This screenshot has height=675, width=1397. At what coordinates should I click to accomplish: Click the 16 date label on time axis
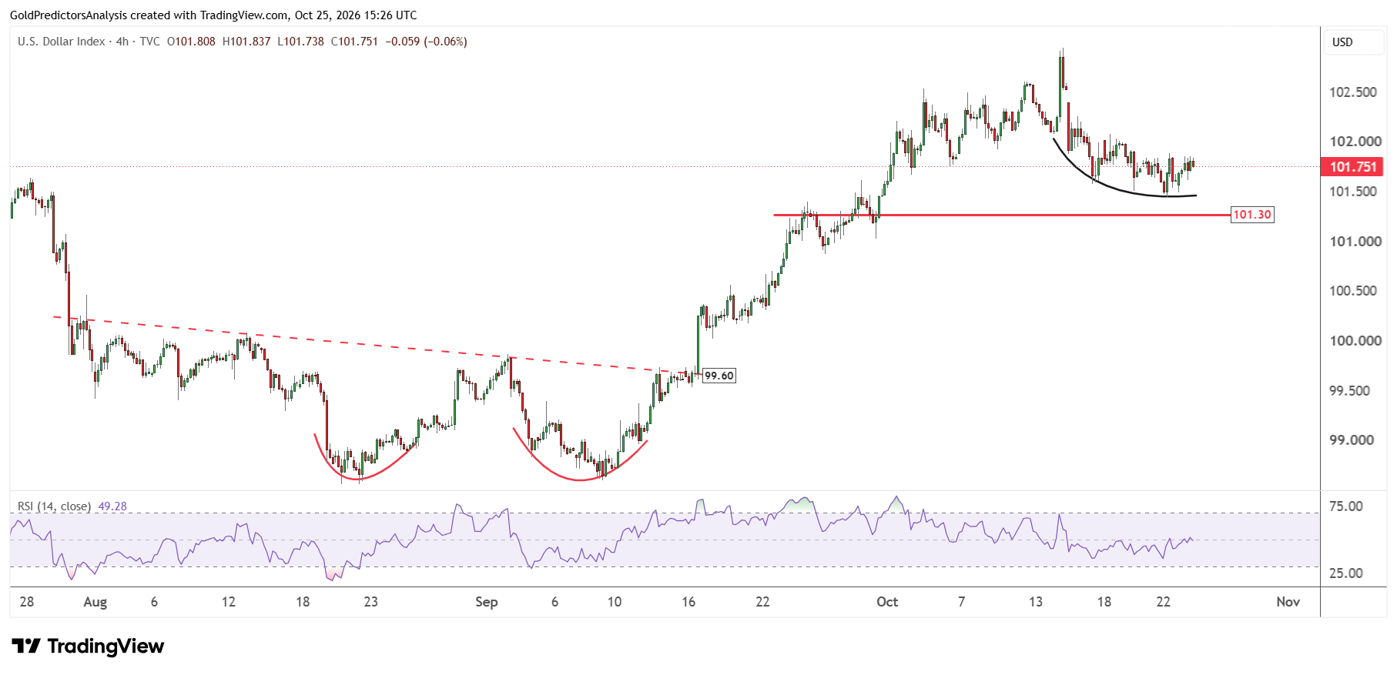point(688,602)
